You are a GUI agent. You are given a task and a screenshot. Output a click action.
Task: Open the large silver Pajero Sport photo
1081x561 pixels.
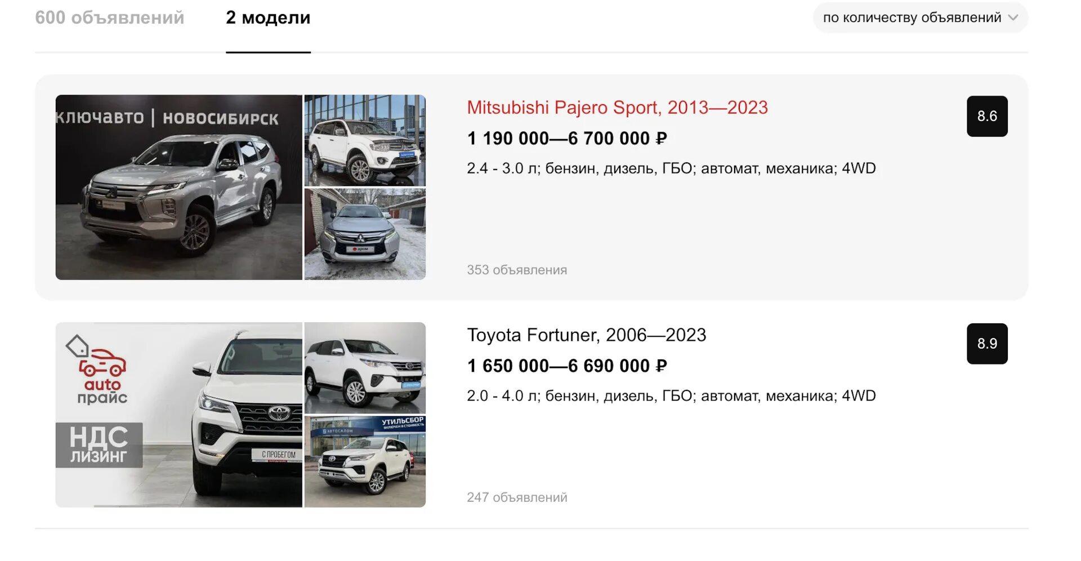click(x=179, y=187)
